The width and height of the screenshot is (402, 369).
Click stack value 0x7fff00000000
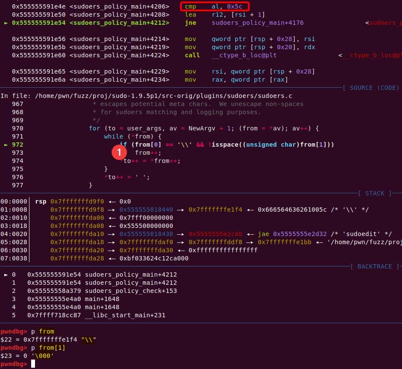[x=146, y=218]
